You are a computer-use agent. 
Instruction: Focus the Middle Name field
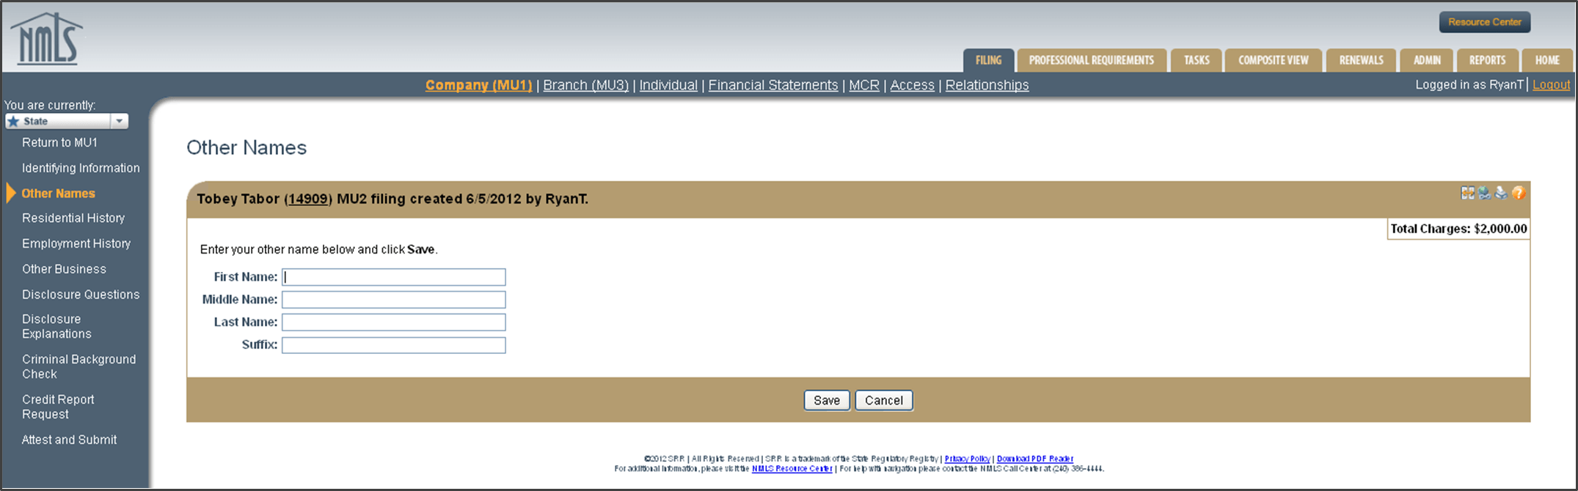click(x=394, y=300)
